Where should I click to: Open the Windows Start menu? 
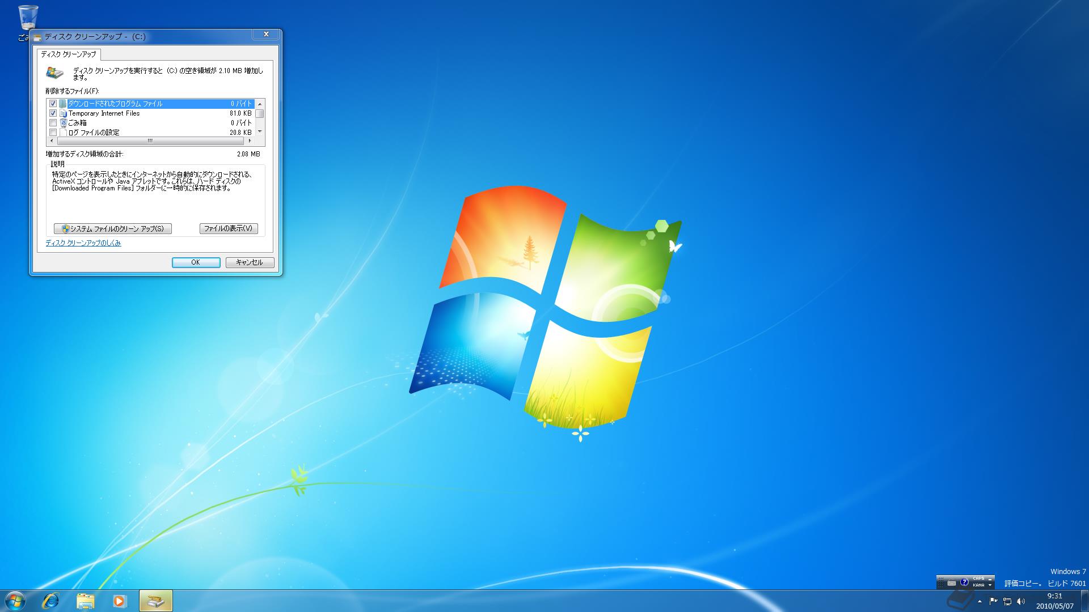coord(15,601)
